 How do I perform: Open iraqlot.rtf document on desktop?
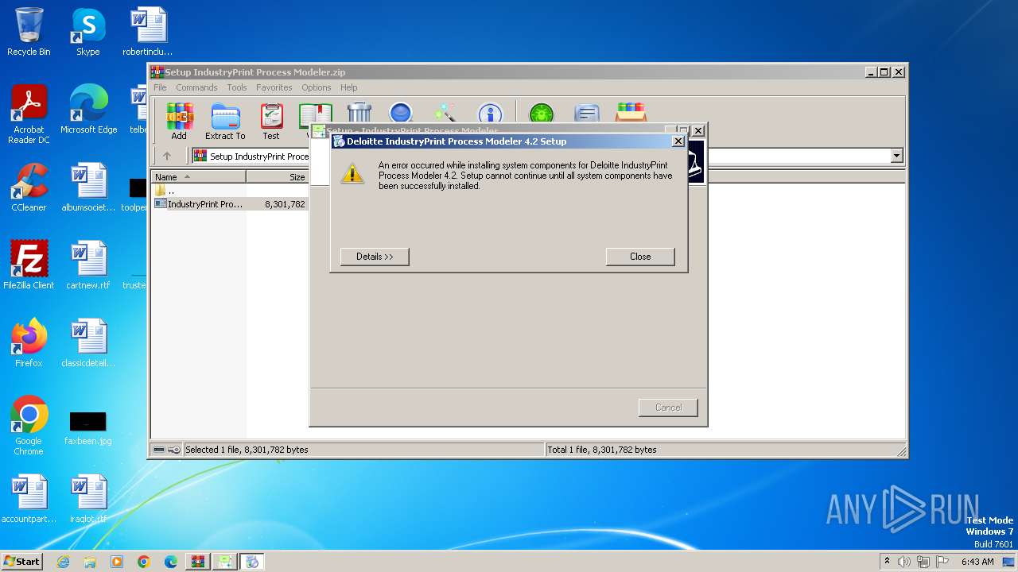coord(88,499)
